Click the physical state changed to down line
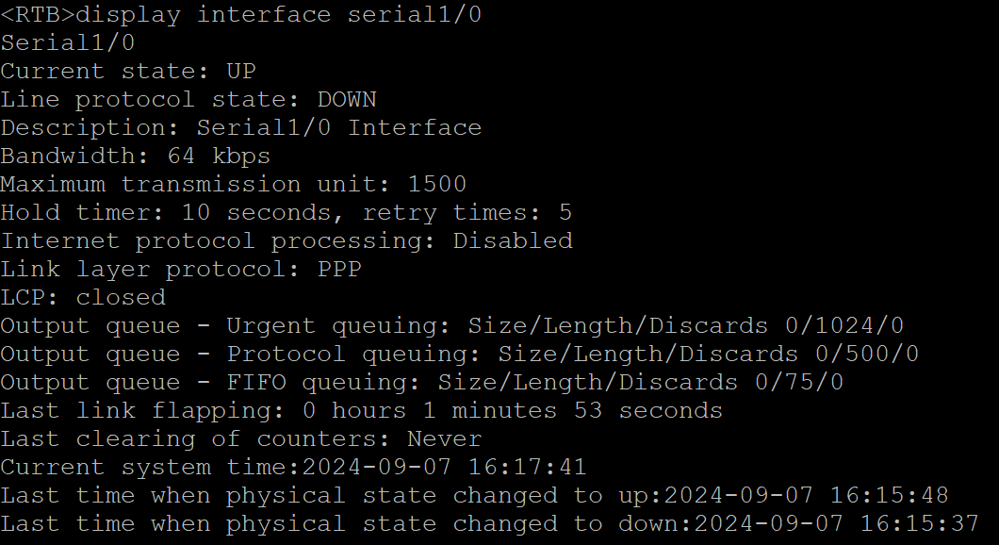 [490, 523]
